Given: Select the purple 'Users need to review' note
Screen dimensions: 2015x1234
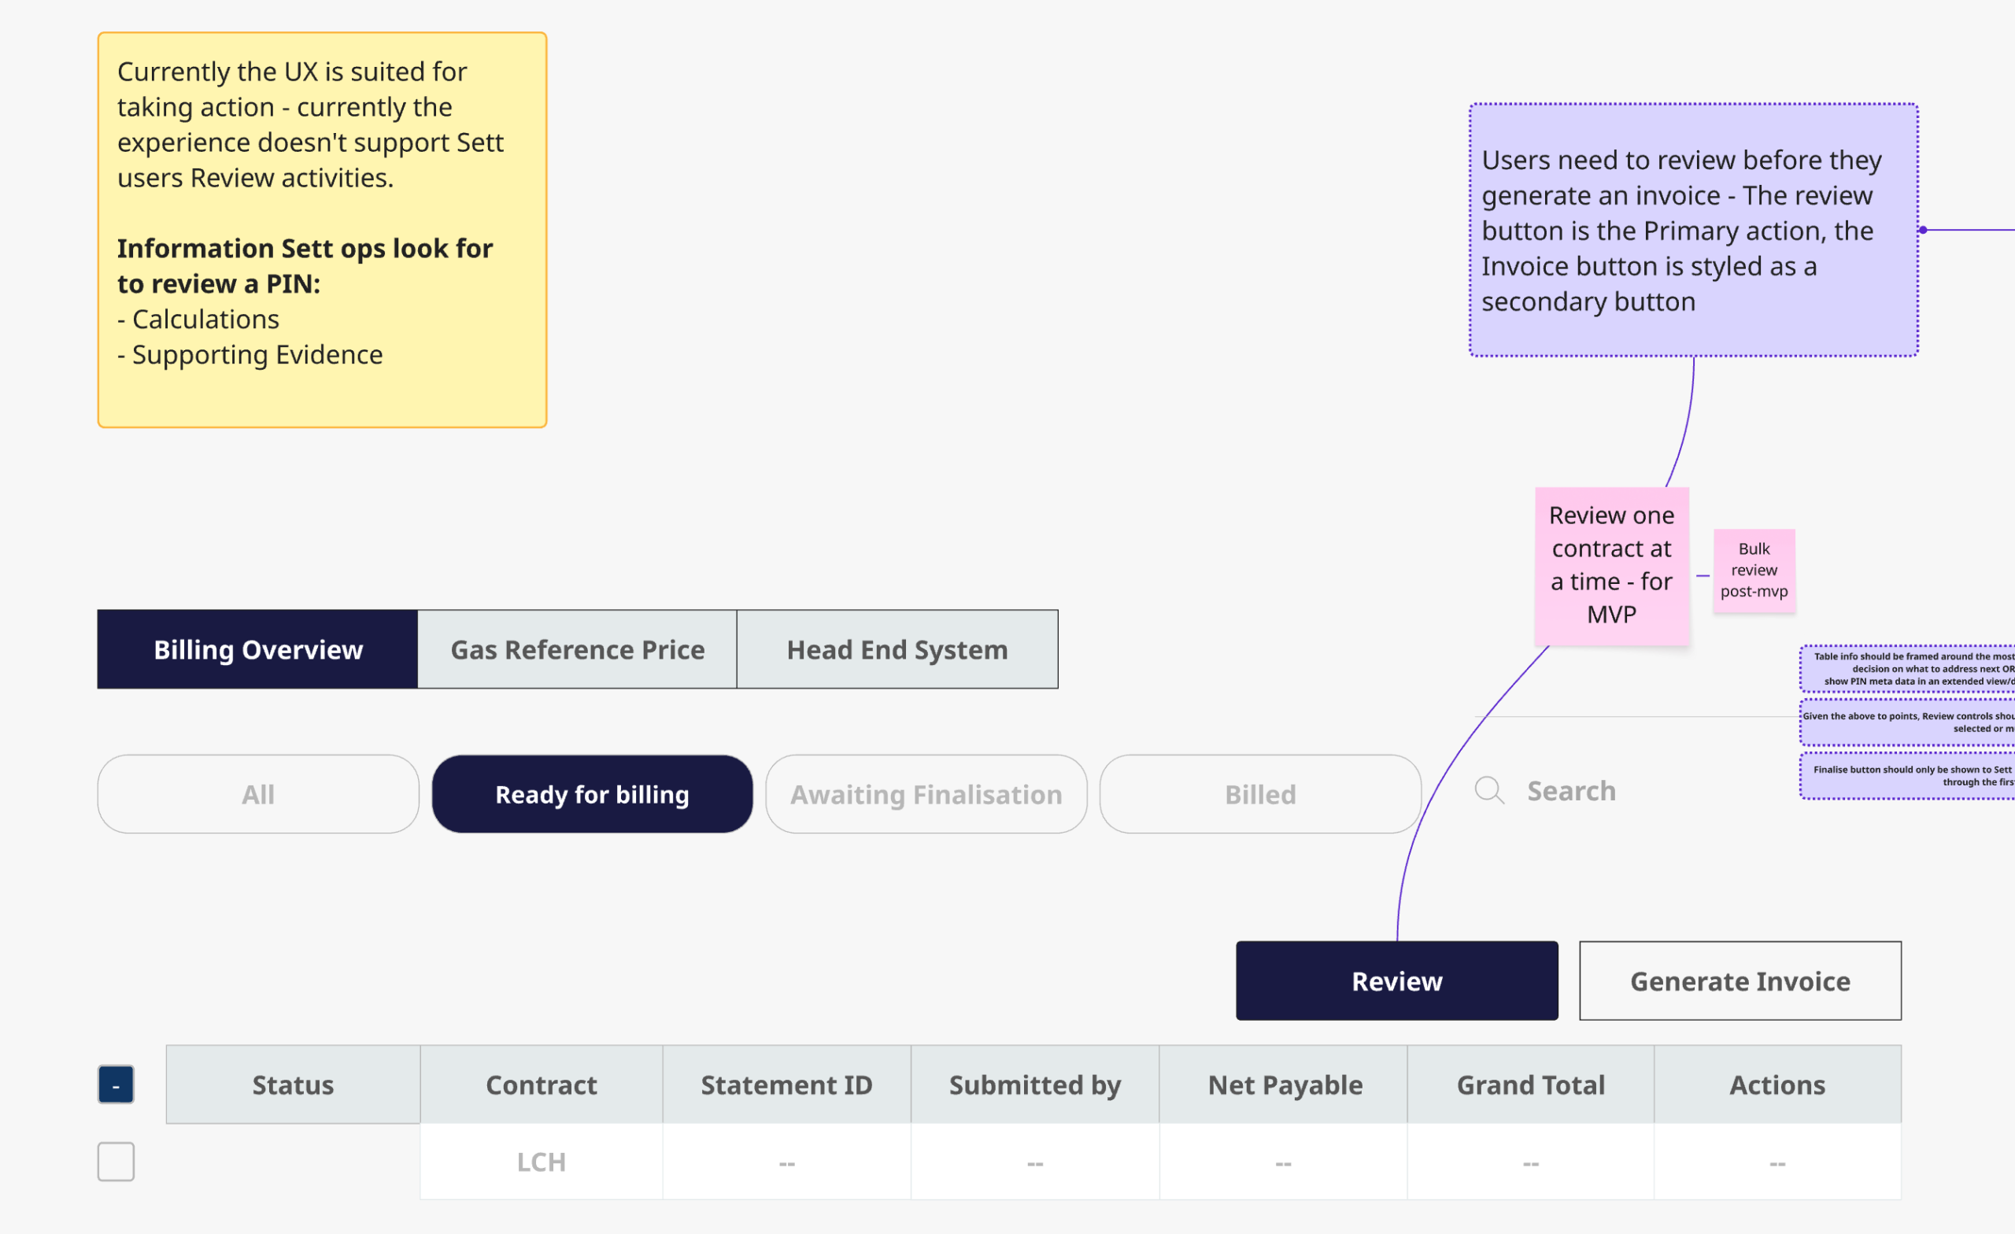Looking at the screenshot, I should click(x=1694, y=230).
